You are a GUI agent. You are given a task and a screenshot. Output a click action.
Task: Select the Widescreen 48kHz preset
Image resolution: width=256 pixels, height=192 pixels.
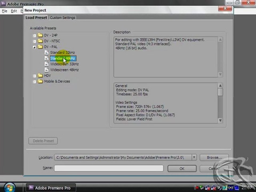point(64,70)
